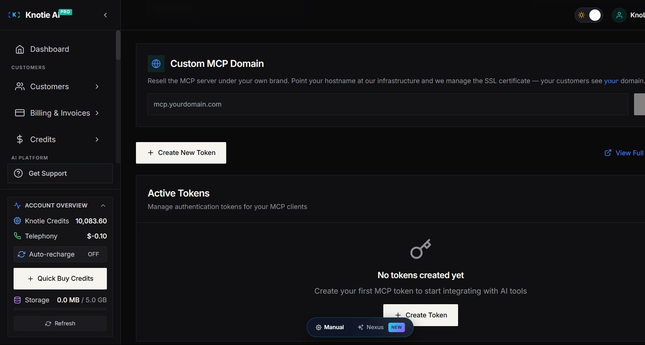The width and height of the screenshot is (645, 345).
Task: Click the Create Token button
Action: click(x=421, y=315)
